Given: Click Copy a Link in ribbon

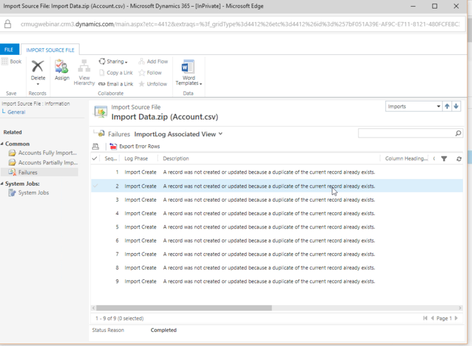Looking at the screenshot, I should (116, 73).
